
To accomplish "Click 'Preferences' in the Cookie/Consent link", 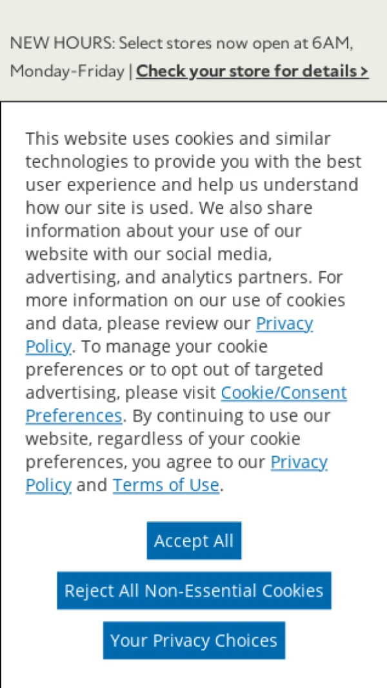I will click(73, 415).
